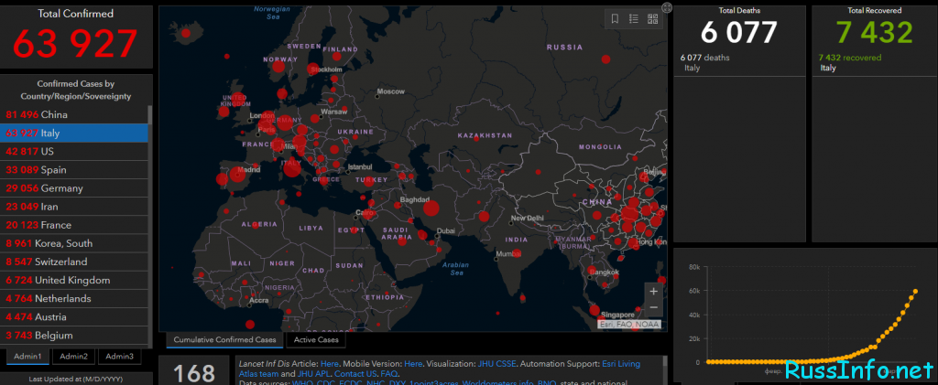This screenshot has width=938, height=385.
Task: Select the China row with 81 496 cases
Action: pos(74,114)
